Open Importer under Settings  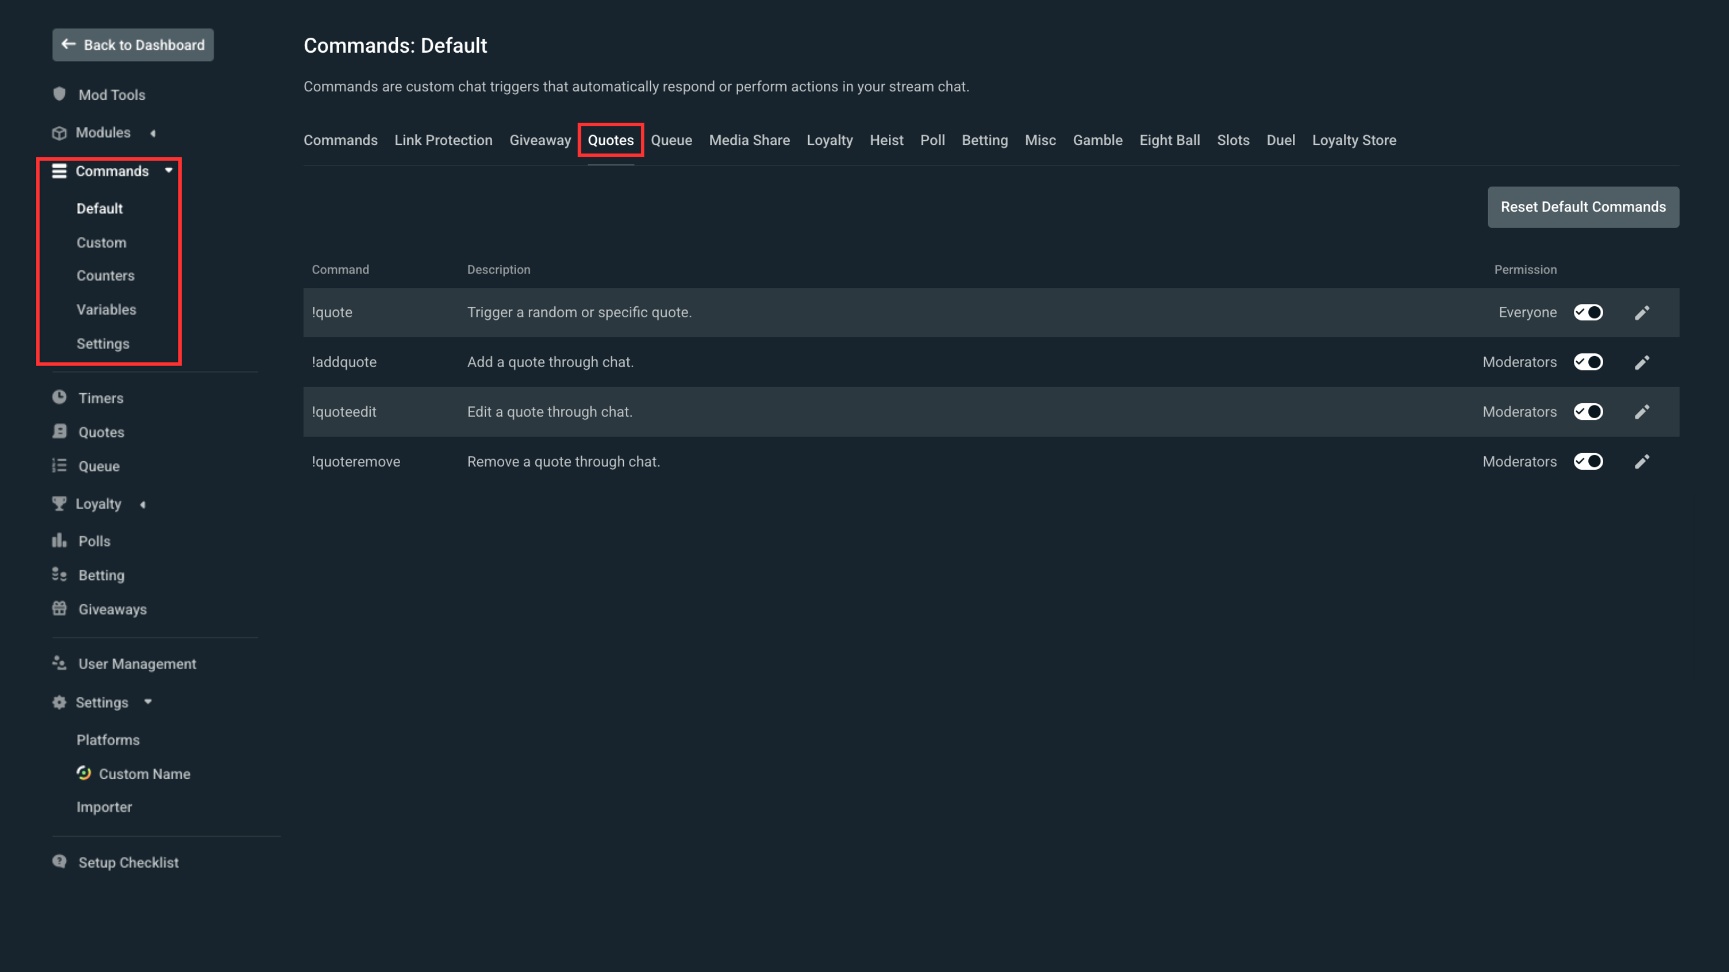pos(104,807)
